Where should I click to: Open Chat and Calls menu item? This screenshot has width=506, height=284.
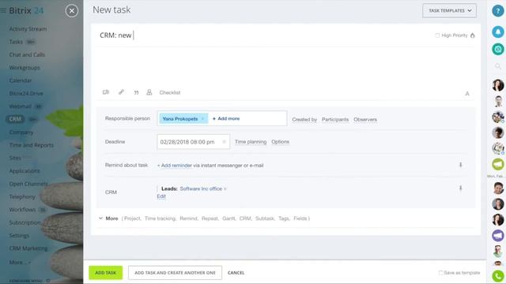(x=27, y=54)
